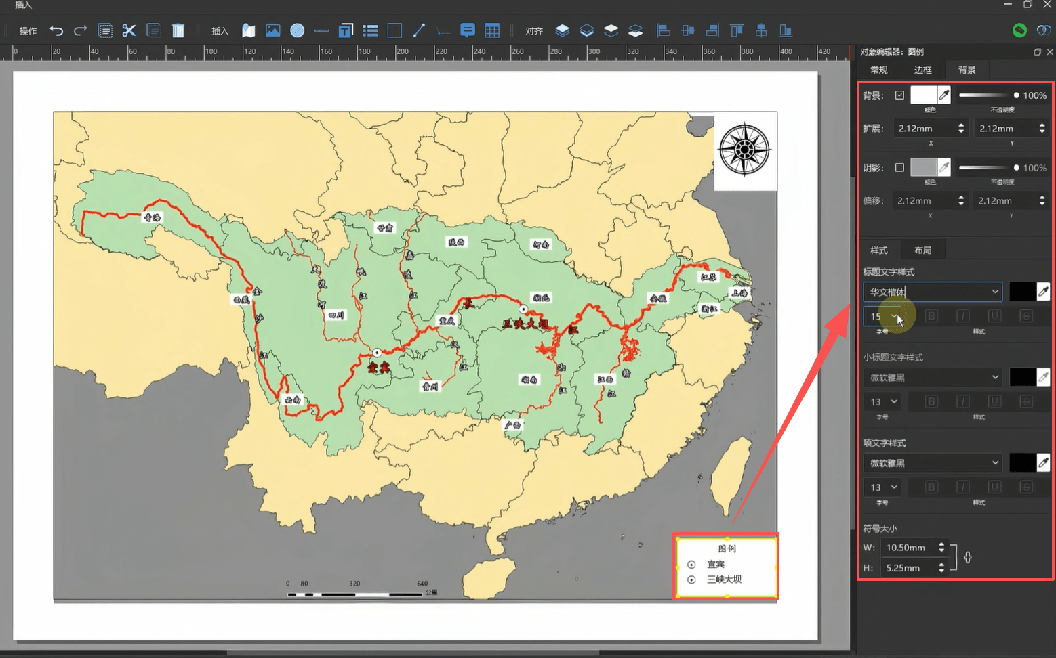Insert a north arrow compass element
Image resolution: width=1056 pixels, height=658 pixels.
tap(298, 30)
